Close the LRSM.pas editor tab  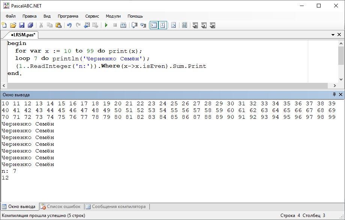click(x=339, y=34)
